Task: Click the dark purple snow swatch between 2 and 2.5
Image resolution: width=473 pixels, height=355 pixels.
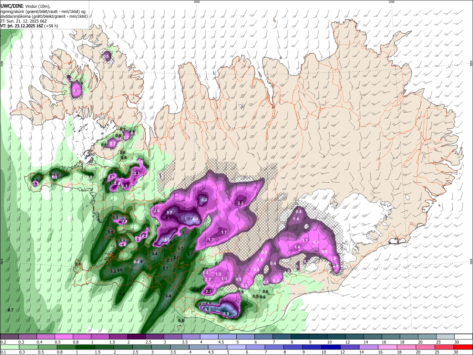Action: (136, 337)
